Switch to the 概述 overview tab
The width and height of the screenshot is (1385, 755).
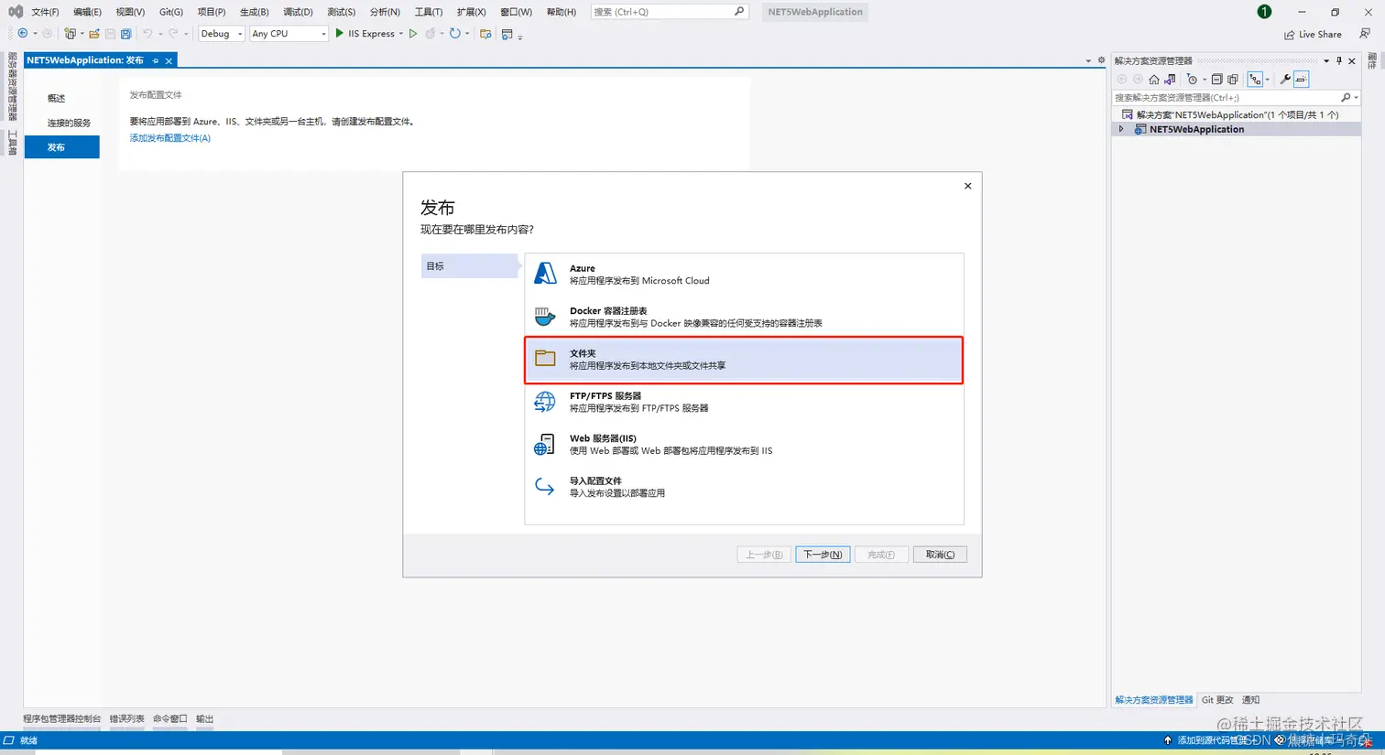62,98
